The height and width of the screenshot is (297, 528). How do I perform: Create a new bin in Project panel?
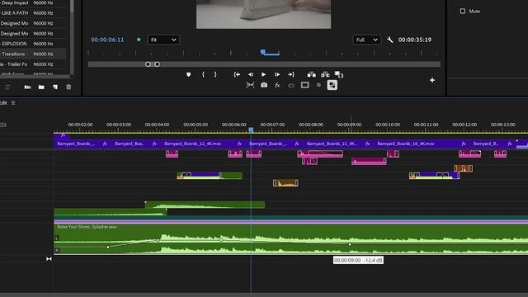coord(41,87)
